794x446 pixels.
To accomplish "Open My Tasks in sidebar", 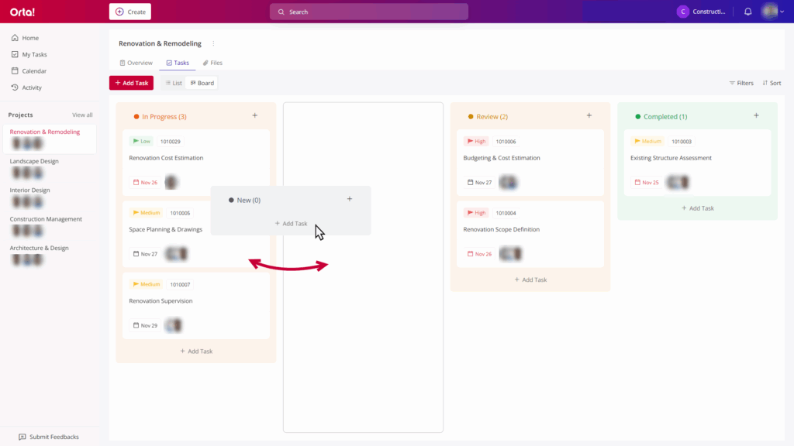I will pyautogui.click(x=34, y=54).
